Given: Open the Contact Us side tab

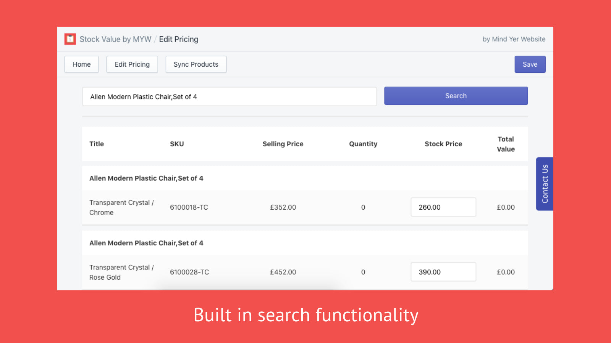Looking at the screenshot, I should (545, 184).
